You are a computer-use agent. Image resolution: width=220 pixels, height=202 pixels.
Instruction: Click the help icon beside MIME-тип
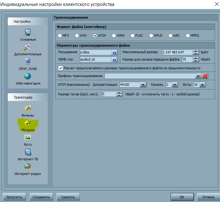pos(114,60)
